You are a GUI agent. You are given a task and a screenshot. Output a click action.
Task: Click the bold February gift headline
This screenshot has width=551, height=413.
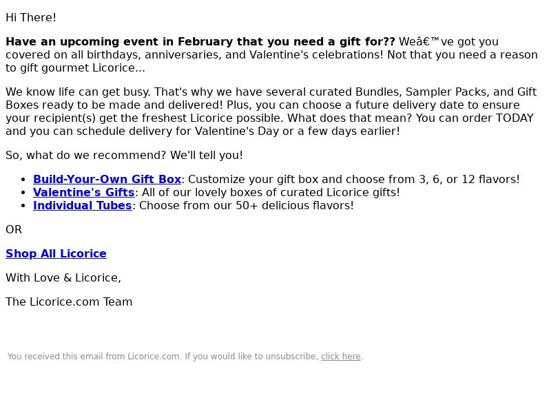[x=200, y=42]
